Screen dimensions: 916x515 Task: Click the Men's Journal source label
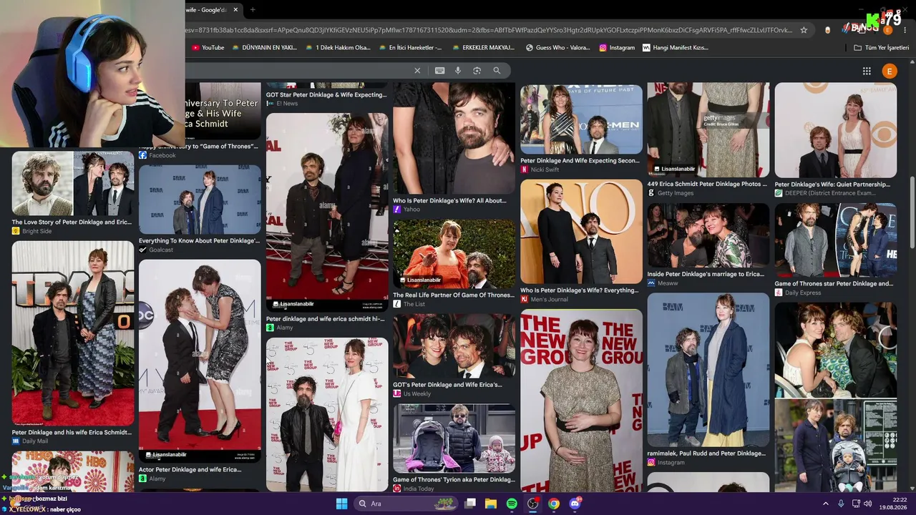[x=550, y=299]
